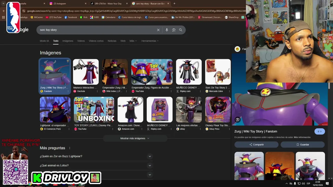Select the Web search tab
This screenshot has height=187, width=333.
[x=123, y=41]
